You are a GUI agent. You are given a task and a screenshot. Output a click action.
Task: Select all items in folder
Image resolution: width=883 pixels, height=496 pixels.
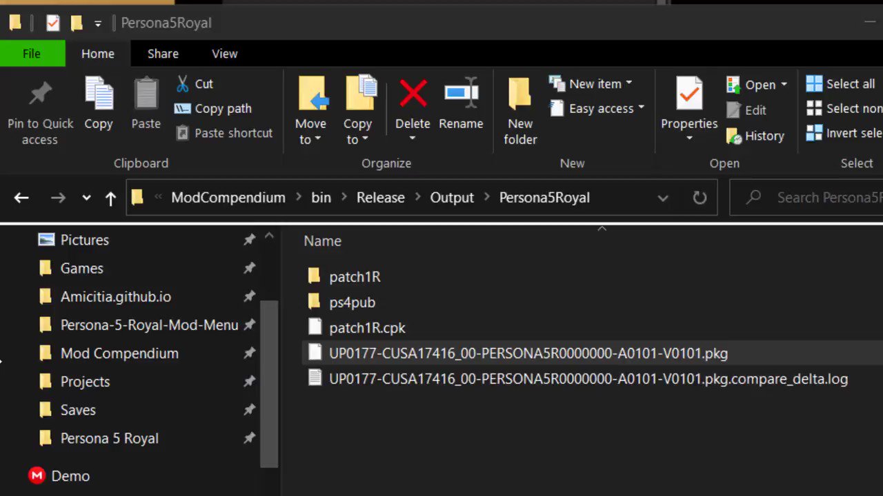coord(841,84)
